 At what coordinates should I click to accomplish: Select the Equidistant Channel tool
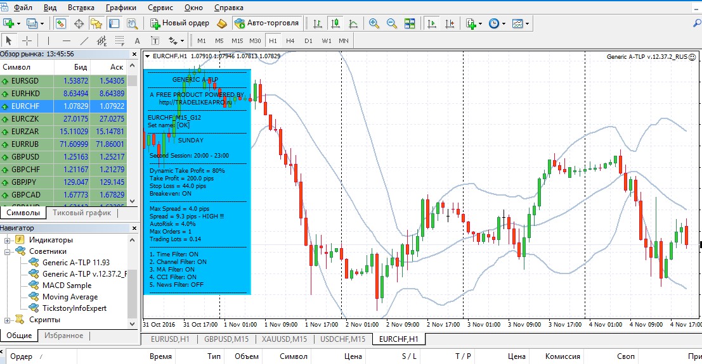[102, 41]
